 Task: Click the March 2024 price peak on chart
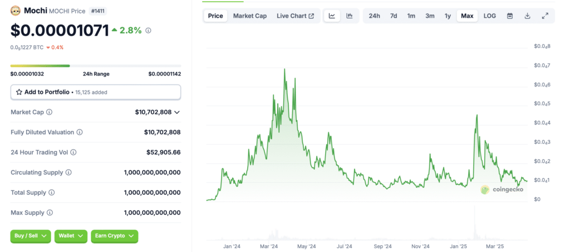pos(284,69)
